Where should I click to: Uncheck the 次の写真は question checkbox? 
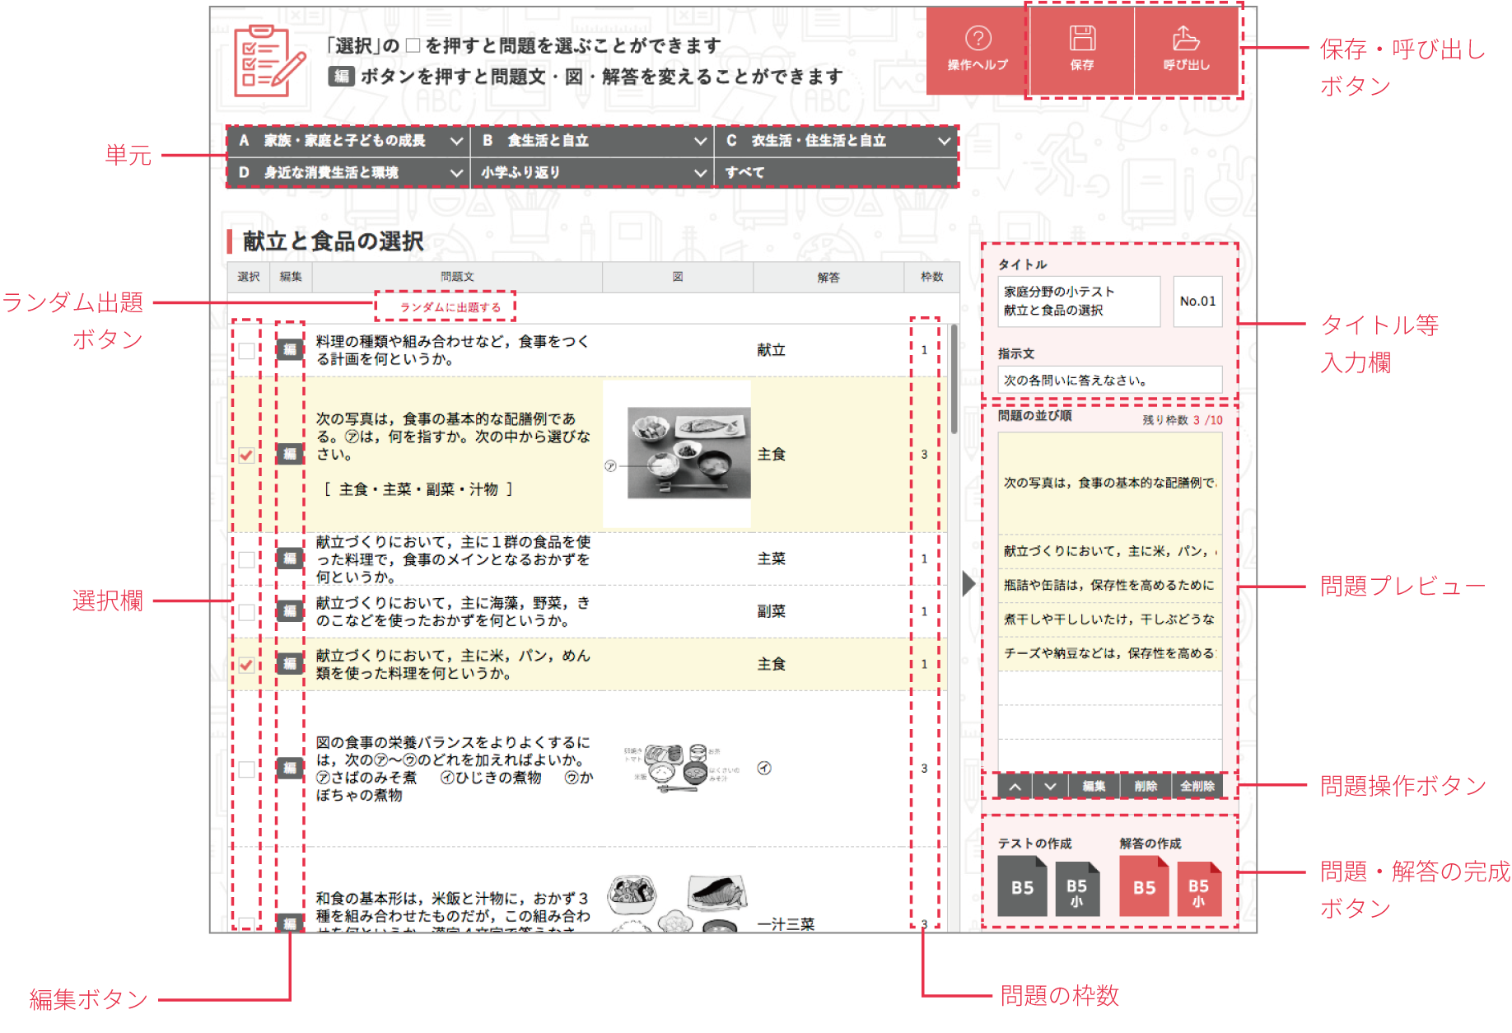[246, 455]
